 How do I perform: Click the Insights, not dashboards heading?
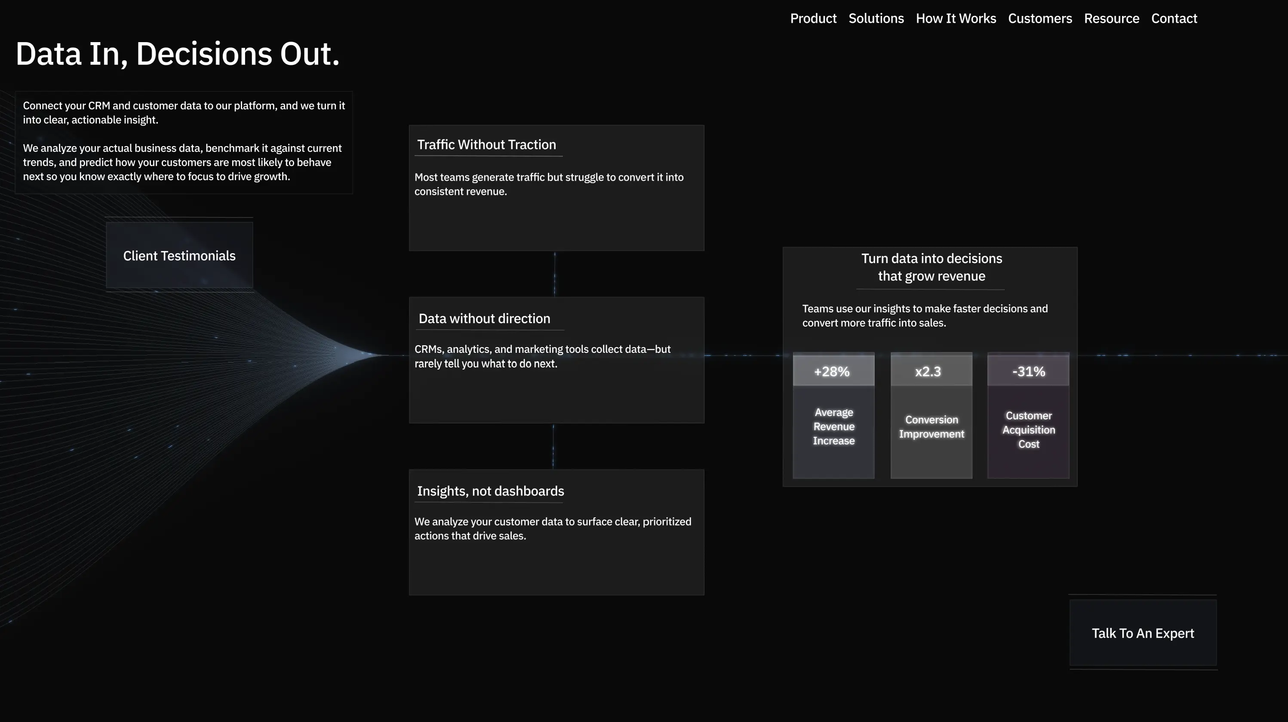click(490, 491)
